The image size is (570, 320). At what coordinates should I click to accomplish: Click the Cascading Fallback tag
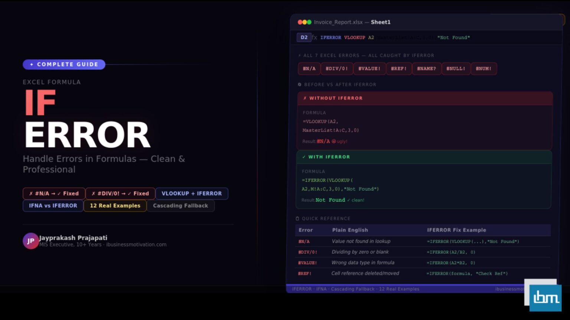coord(180,206)
